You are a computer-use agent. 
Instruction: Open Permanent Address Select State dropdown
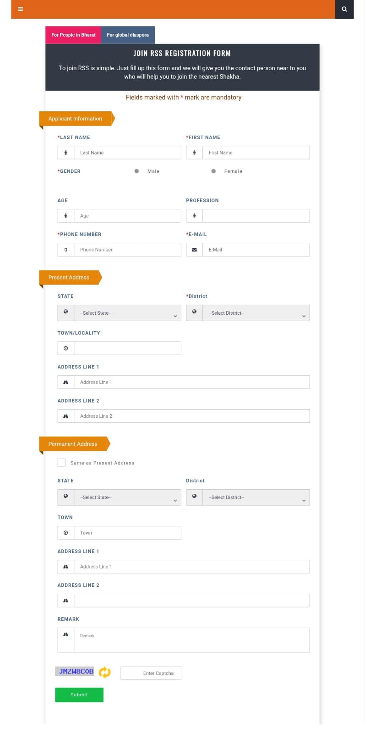[x=127, y=498]
